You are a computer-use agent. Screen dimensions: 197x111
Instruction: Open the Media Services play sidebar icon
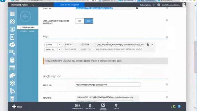(12, 83)
